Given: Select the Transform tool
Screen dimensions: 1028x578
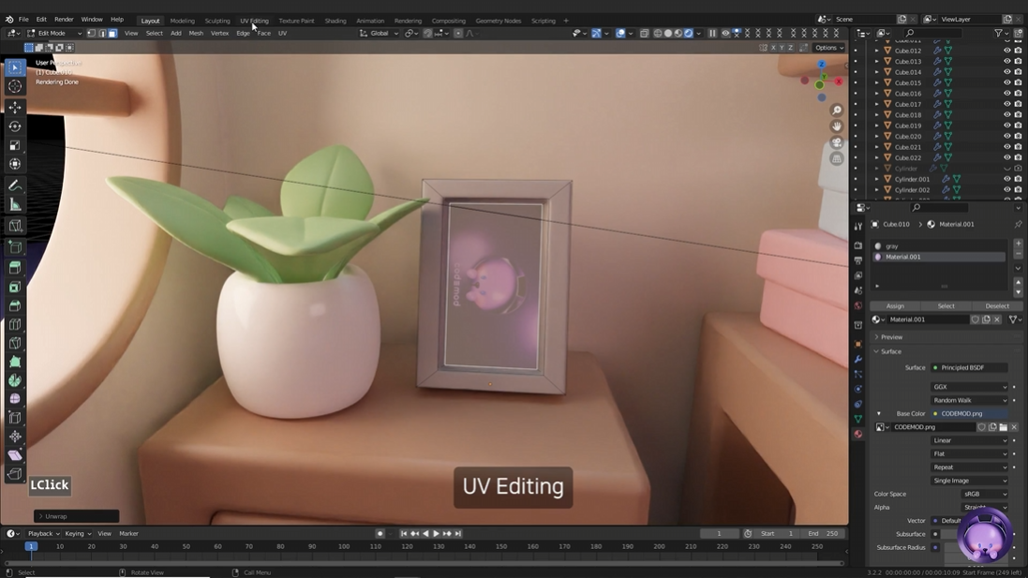Looking at the screenshot, I should pos(15,165).
